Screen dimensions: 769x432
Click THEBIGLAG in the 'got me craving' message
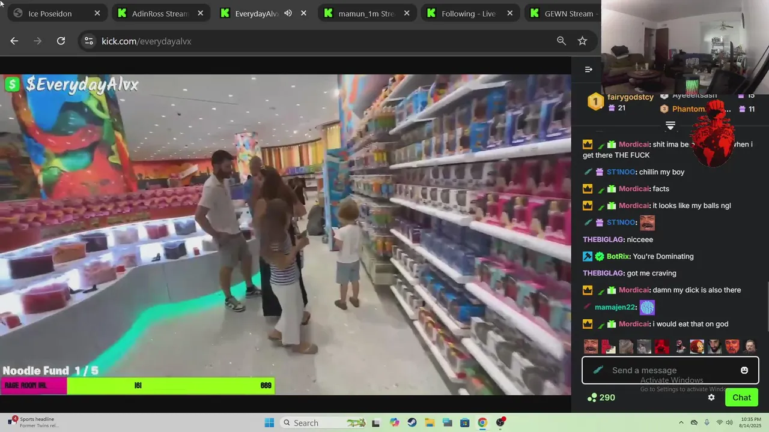point(603,273)
